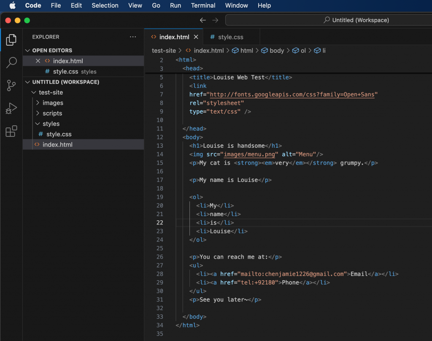432x341 pixels.
Task: Expand the images folder
Action: coord(38,103)
